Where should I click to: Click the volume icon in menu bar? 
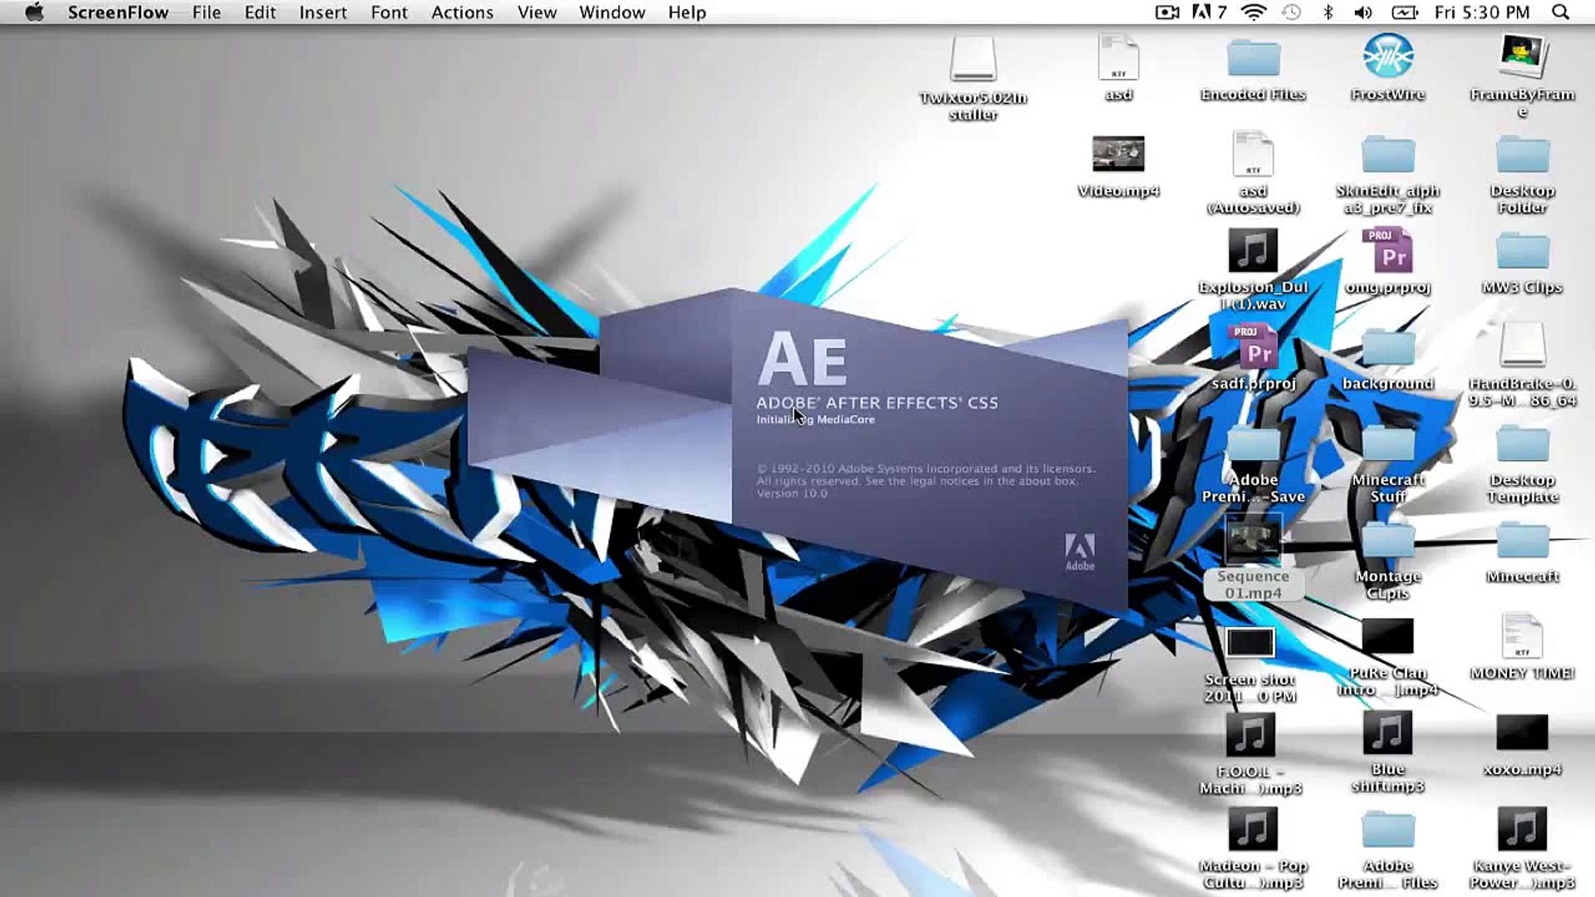[x=1362, y=12]
